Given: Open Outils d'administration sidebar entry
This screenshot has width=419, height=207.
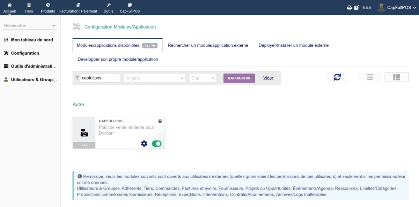Looking at the screenshot, I should (34, 66).
